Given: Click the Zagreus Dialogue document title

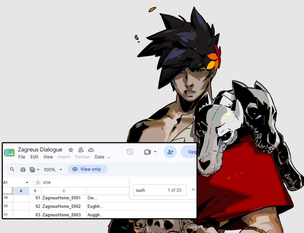Looking at the screenshot, I should 40,150.
